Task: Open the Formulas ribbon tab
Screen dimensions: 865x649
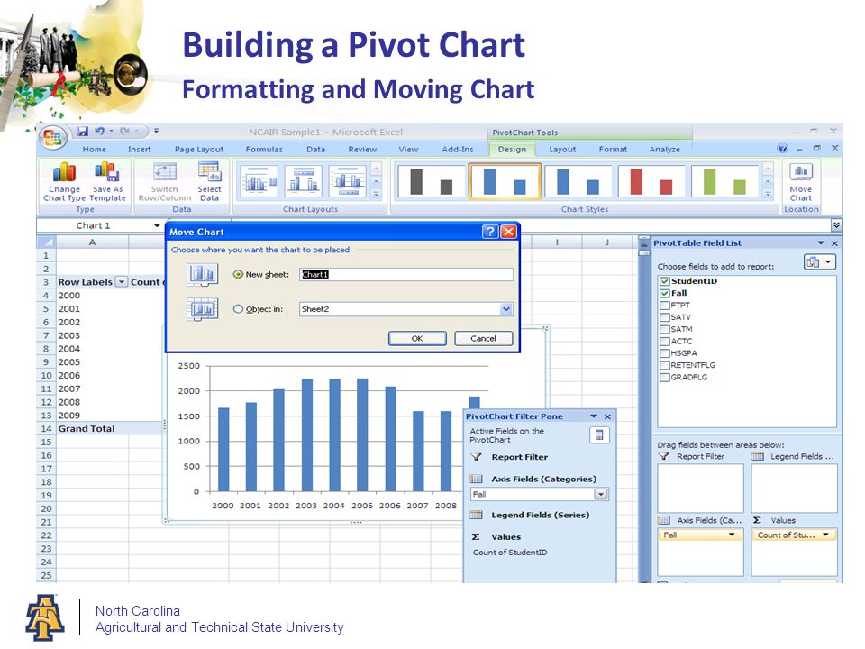Action: click(x=264, y=149)
